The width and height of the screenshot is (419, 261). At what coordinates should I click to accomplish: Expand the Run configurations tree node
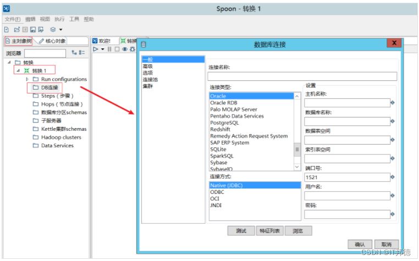[27, 79]
